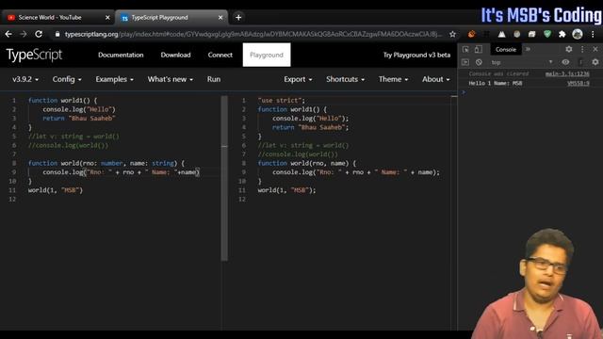Open the Theme dropdown
The image size is (603, 339).
pos(393,79)
